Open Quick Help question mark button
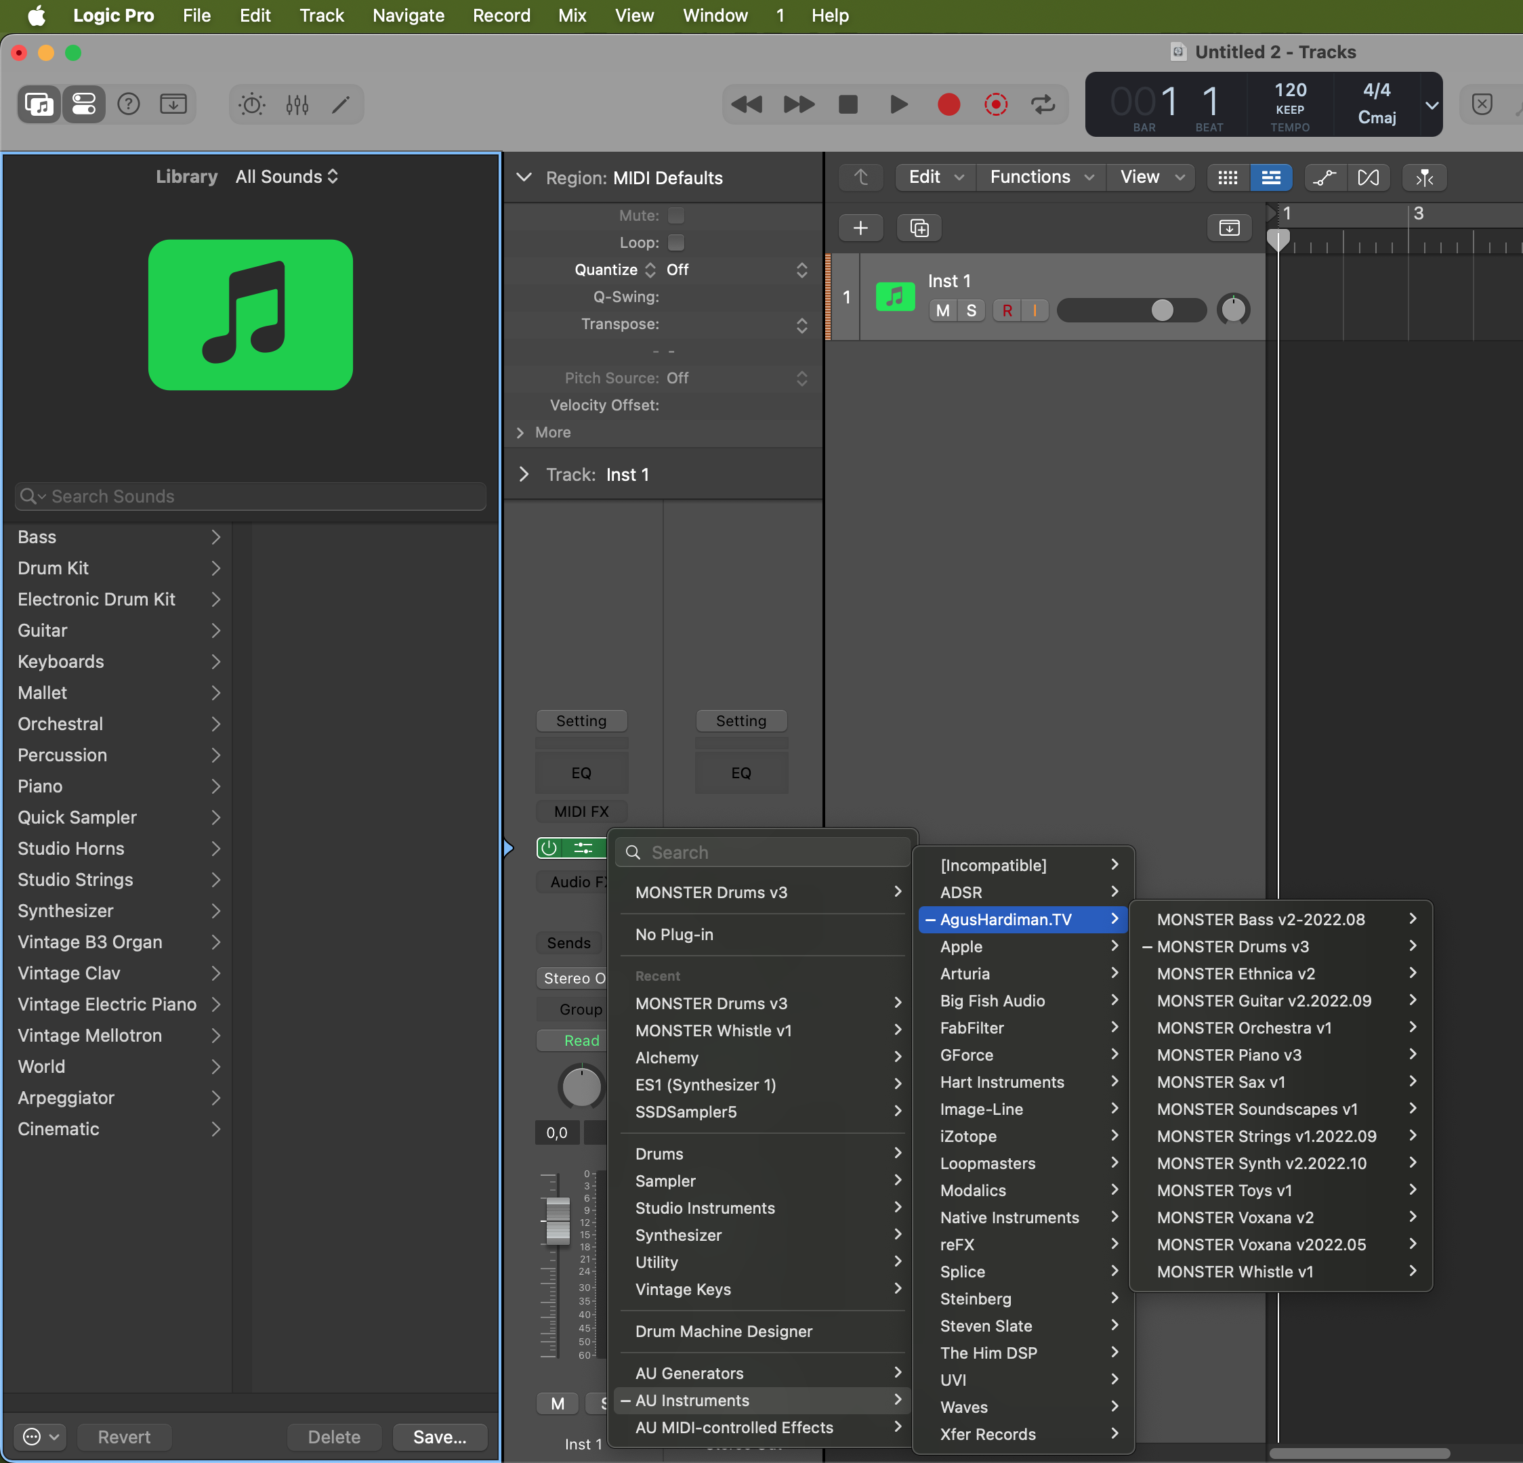 (128, 104)
